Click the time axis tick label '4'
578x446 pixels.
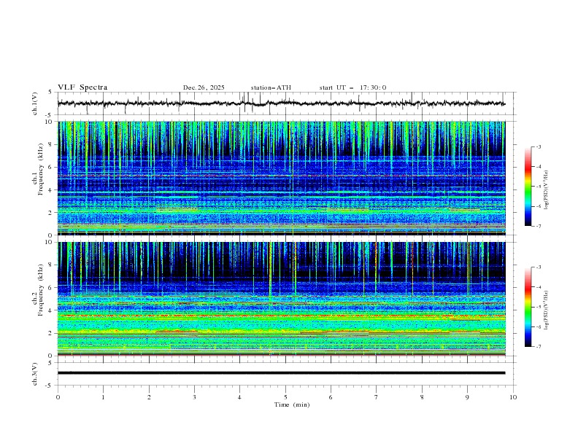239,397
